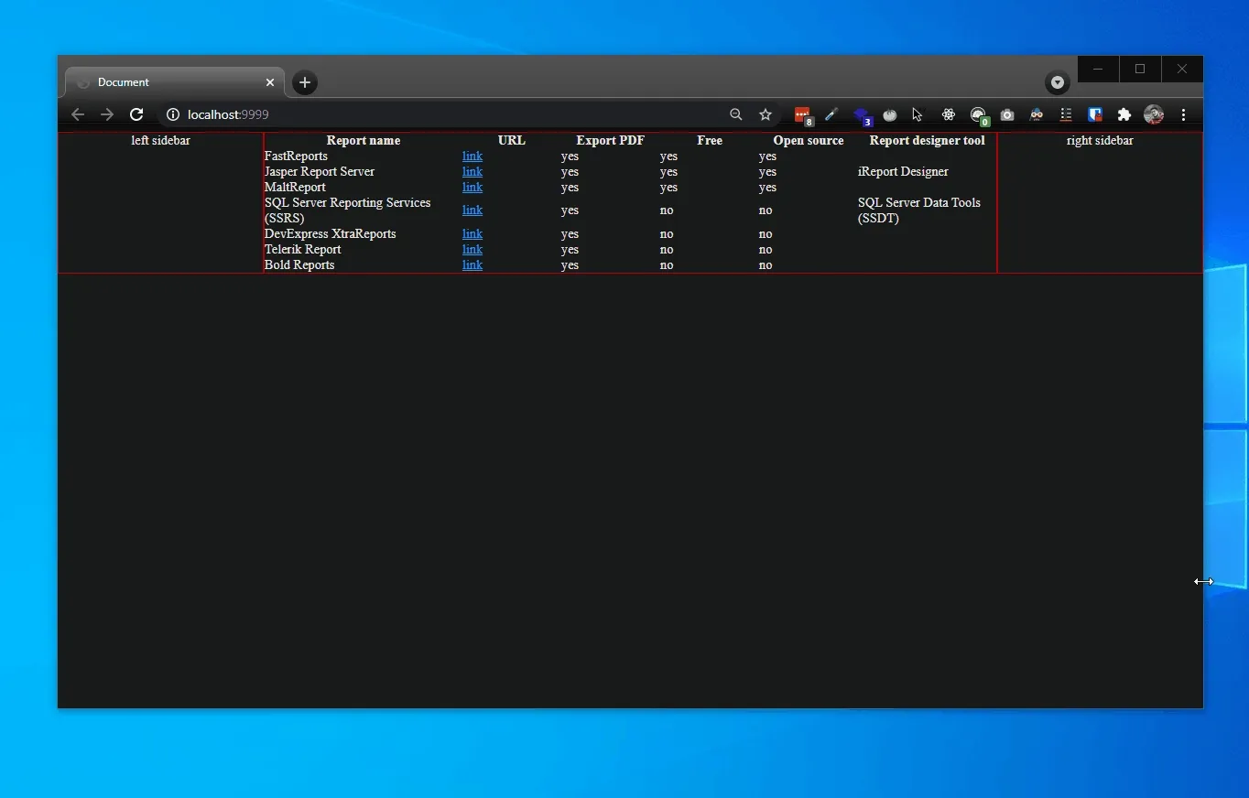The width and height of the screenshot is (1249, 798).
Task: Go back to the previous page
Action: click(78, 114)
